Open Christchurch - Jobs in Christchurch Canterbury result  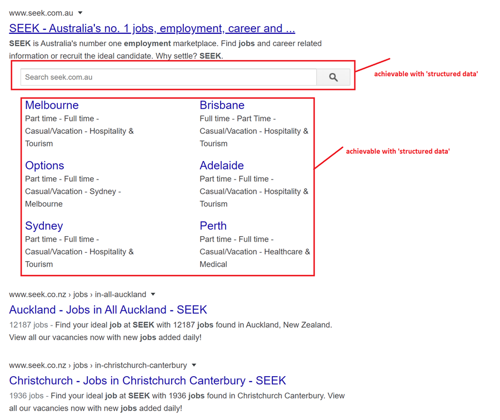148,381
